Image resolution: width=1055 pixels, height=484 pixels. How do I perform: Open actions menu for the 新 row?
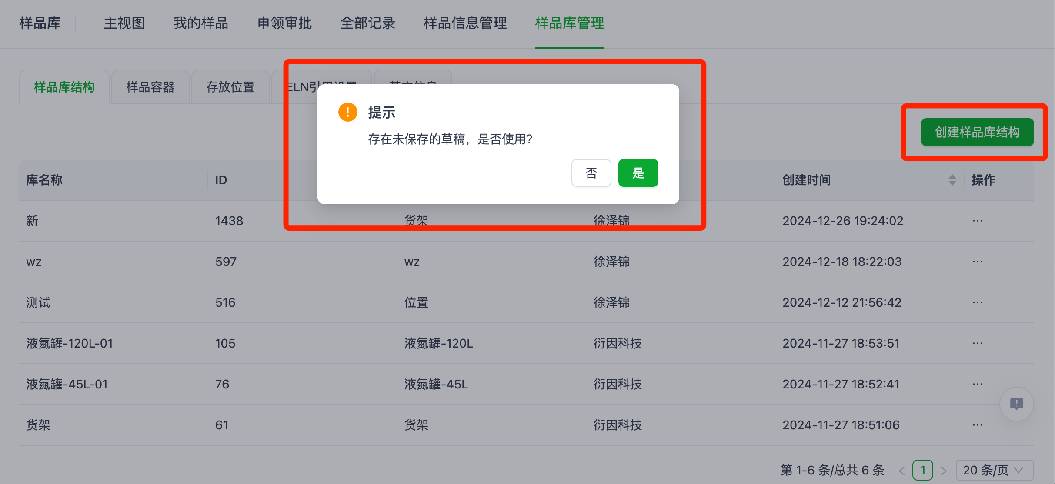coord(978,221)
